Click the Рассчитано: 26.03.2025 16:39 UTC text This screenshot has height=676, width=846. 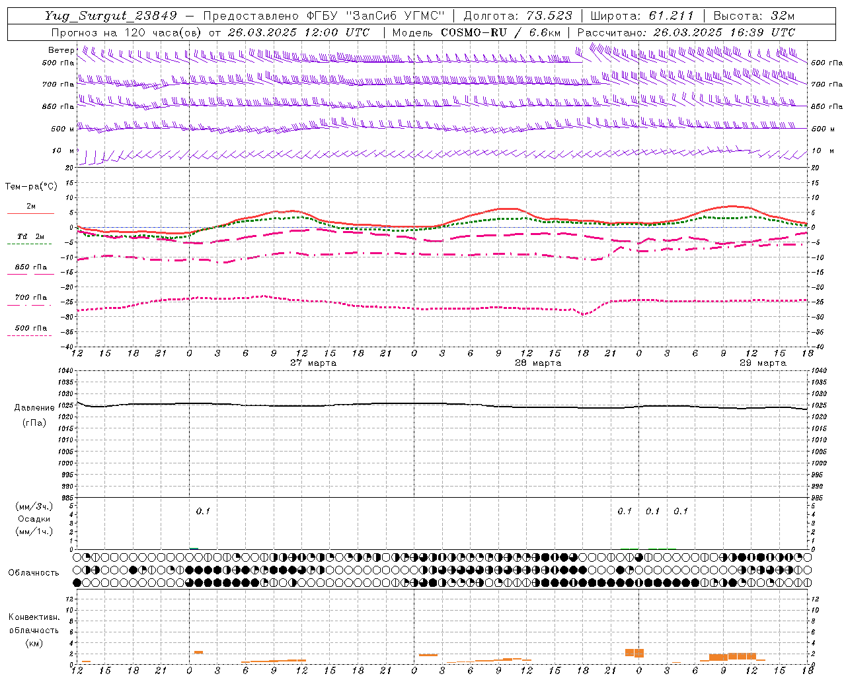[x=686, y=32]
